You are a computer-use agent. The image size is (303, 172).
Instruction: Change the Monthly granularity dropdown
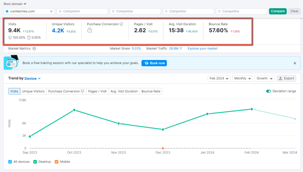pos(242,78)
